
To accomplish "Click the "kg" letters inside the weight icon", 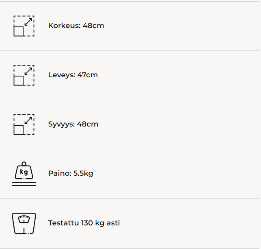I will point(24,172).
